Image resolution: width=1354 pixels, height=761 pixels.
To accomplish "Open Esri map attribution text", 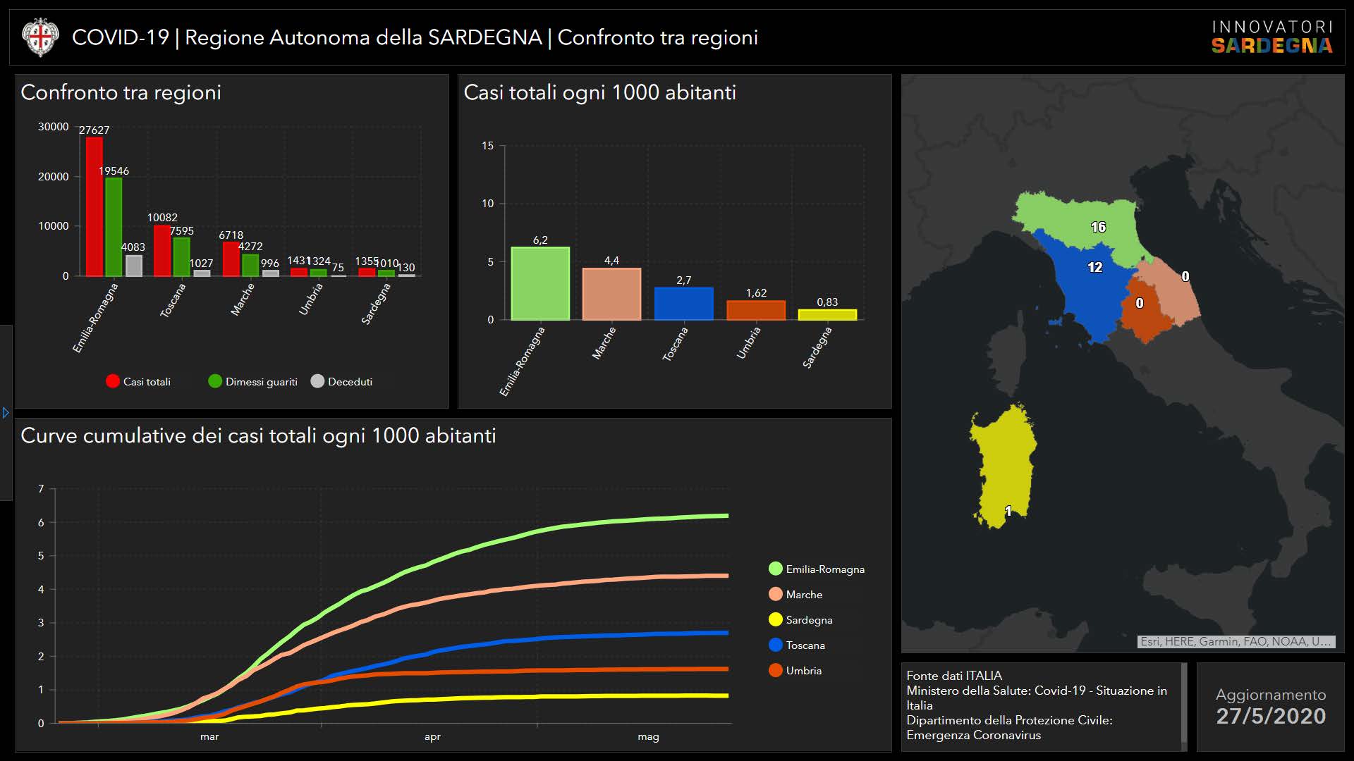I will click(x=1236, y=641).
